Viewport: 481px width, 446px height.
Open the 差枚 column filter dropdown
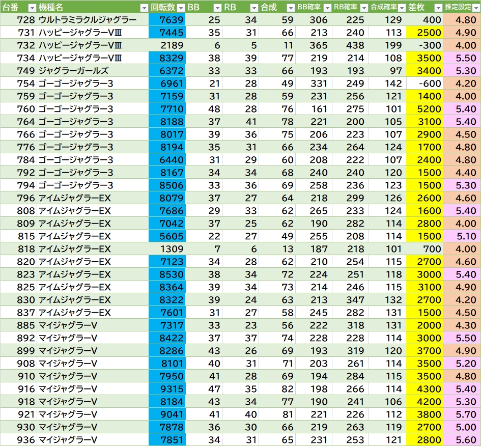[x=438, y=8]
